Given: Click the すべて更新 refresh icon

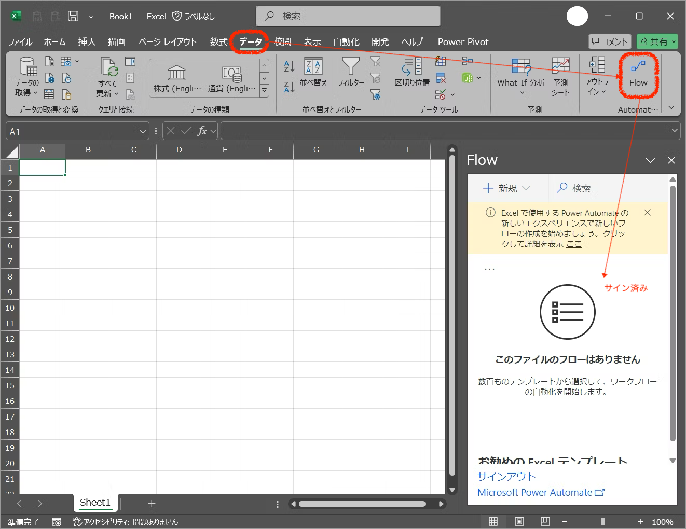Looking at the screenshot, I should pos(108,77).
